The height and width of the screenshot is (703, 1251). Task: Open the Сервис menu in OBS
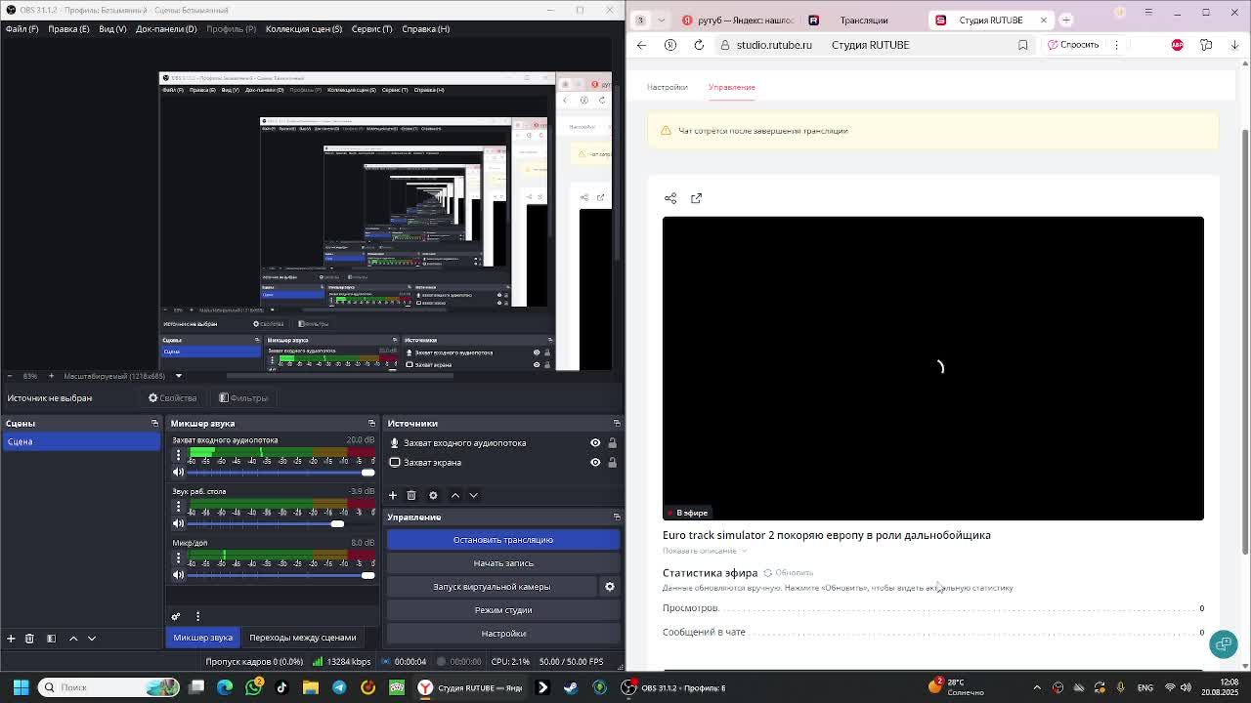(x=371, y=29)
